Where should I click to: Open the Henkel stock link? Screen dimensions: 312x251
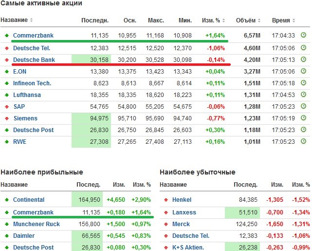click(x=182, y=200)
